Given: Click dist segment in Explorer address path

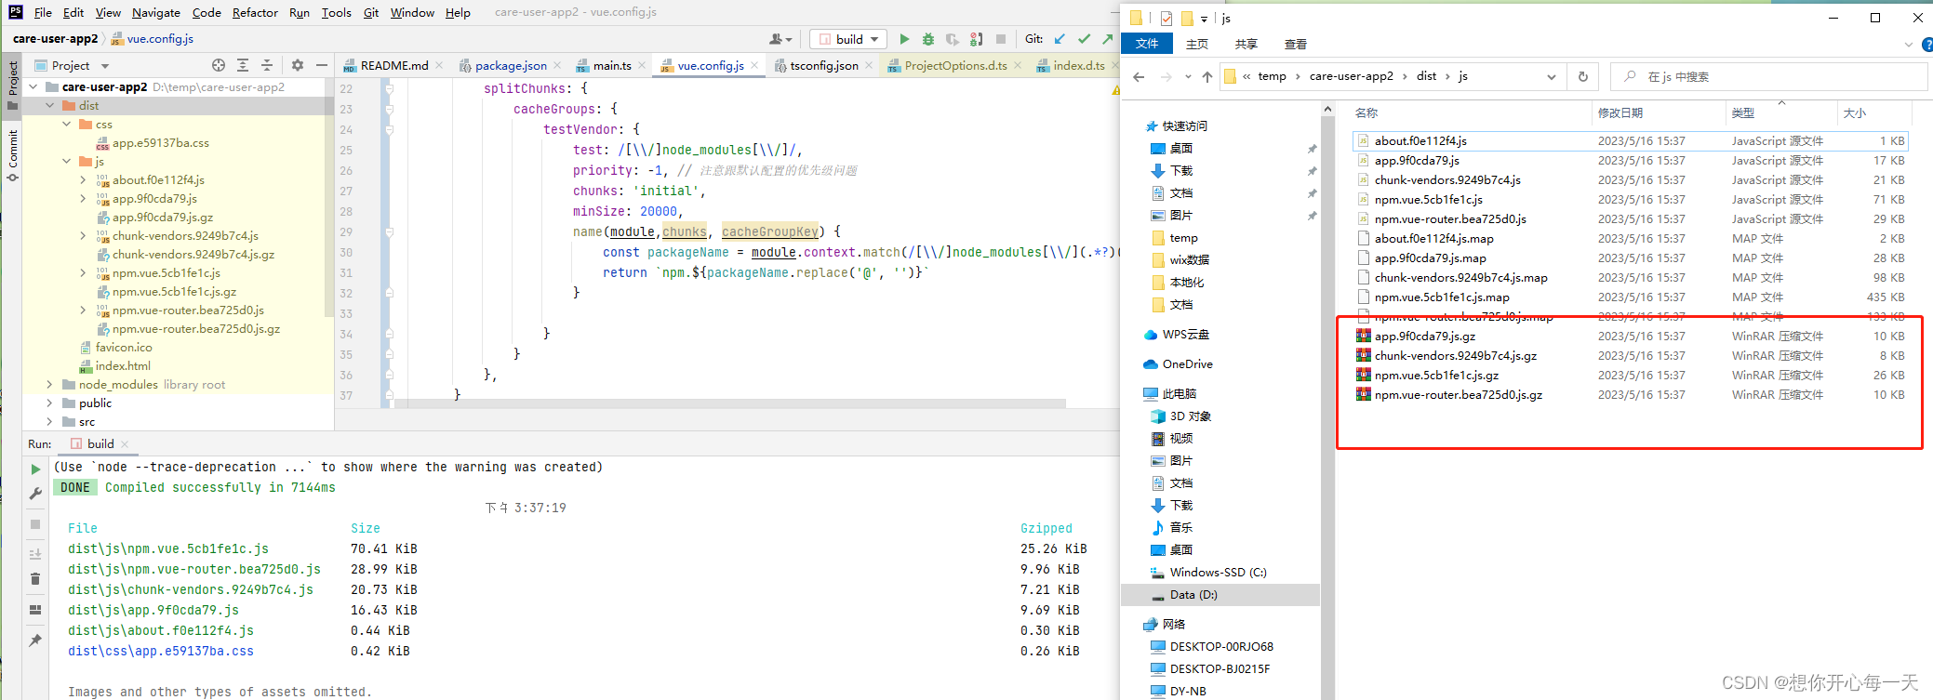Looking at the screenshot, I should point(1426,76).
